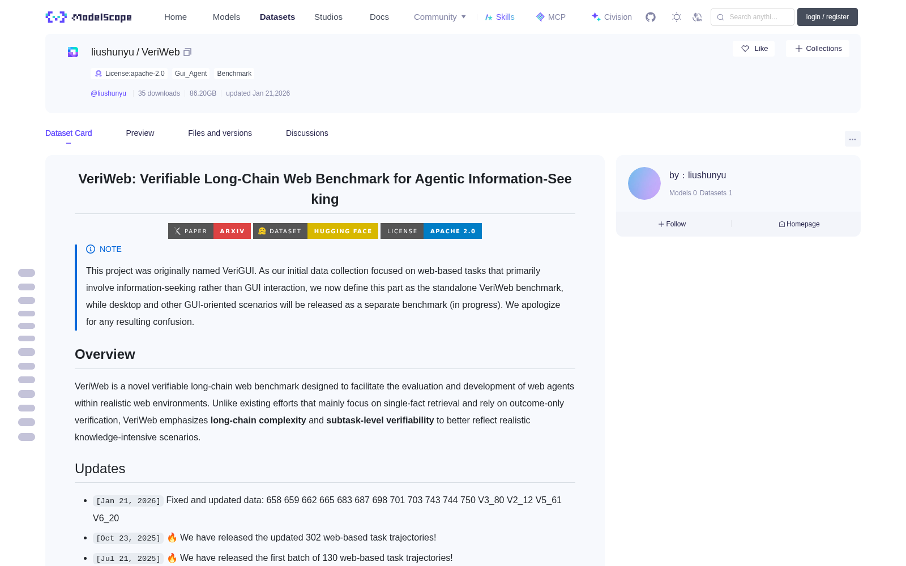
Task: Click the Overview heading
Action: point(105,354)
